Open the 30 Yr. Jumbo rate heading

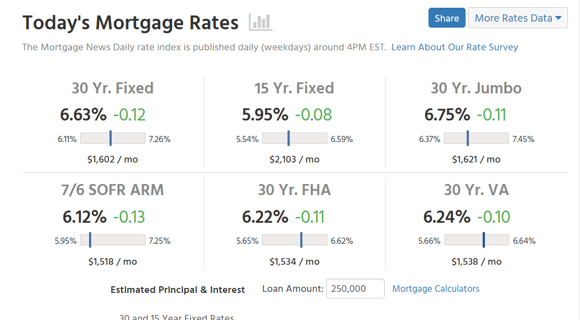click(476, 88)
